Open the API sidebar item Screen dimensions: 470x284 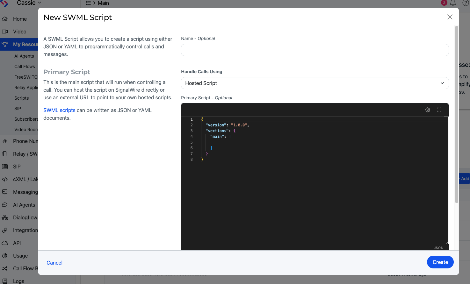pos(17,243)
